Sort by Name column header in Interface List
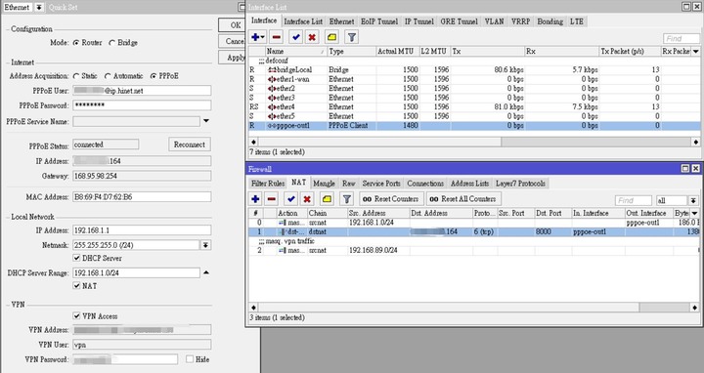 pos(296,52)
